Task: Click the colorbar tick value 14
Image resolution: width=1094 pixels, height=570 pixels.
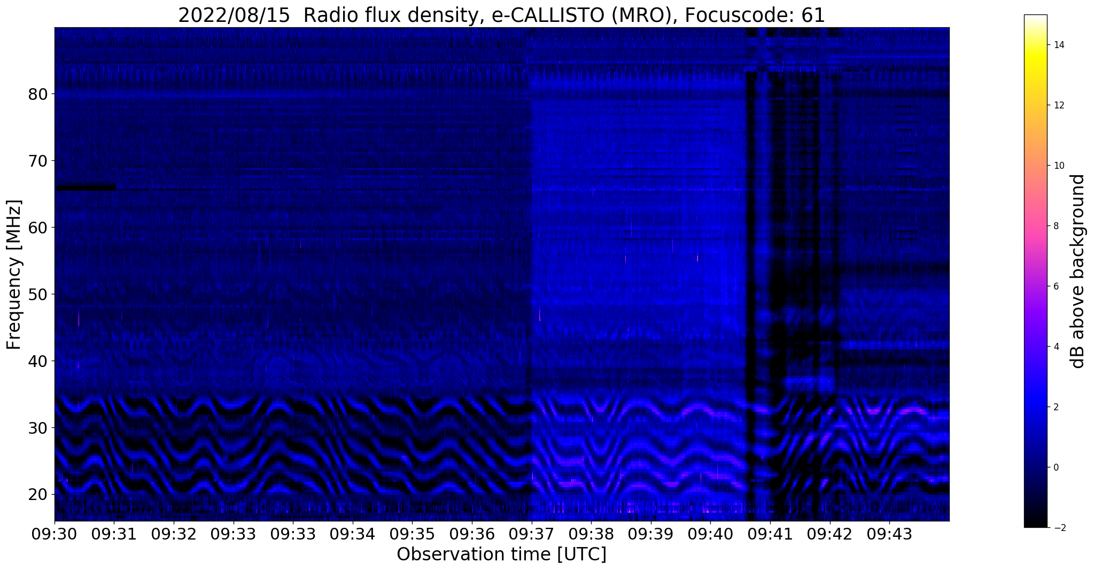Action: (1058, 45)
